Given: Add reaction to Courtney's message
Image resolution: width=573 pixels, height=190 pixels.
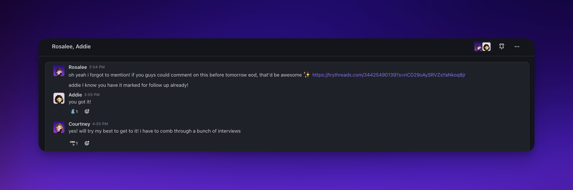Looking at the screenshot, I should click(87, 143).
